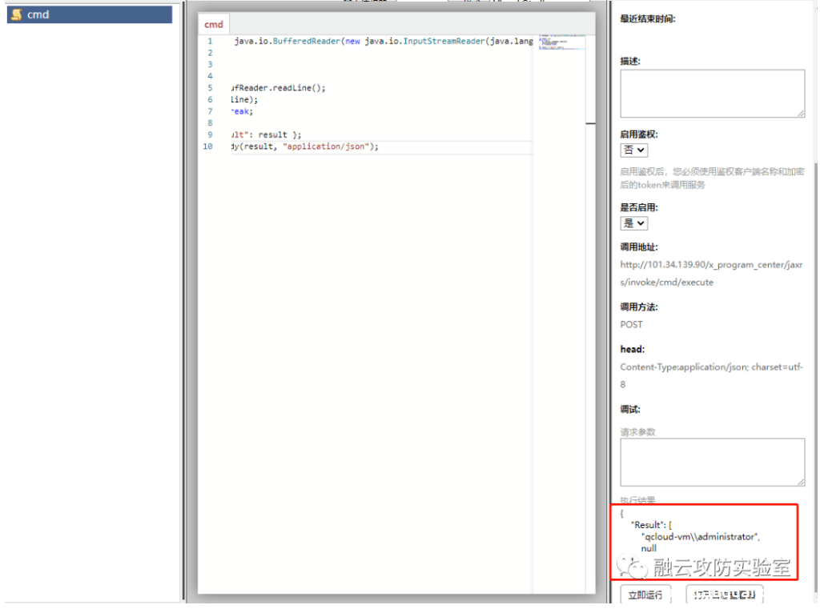Screen dimensions: 820x609
Task: Click the 立即运行 run button
Action: tap(645, 595)
